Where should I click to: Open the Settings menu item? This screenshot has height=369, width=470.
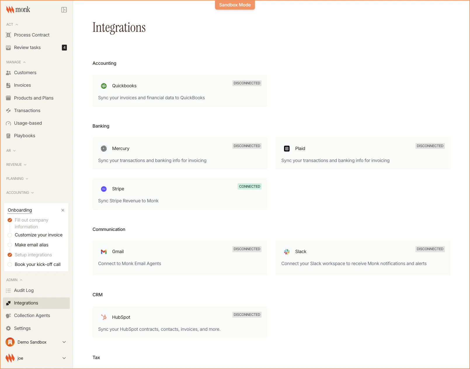pyautogui.click(x=22, y=328)
